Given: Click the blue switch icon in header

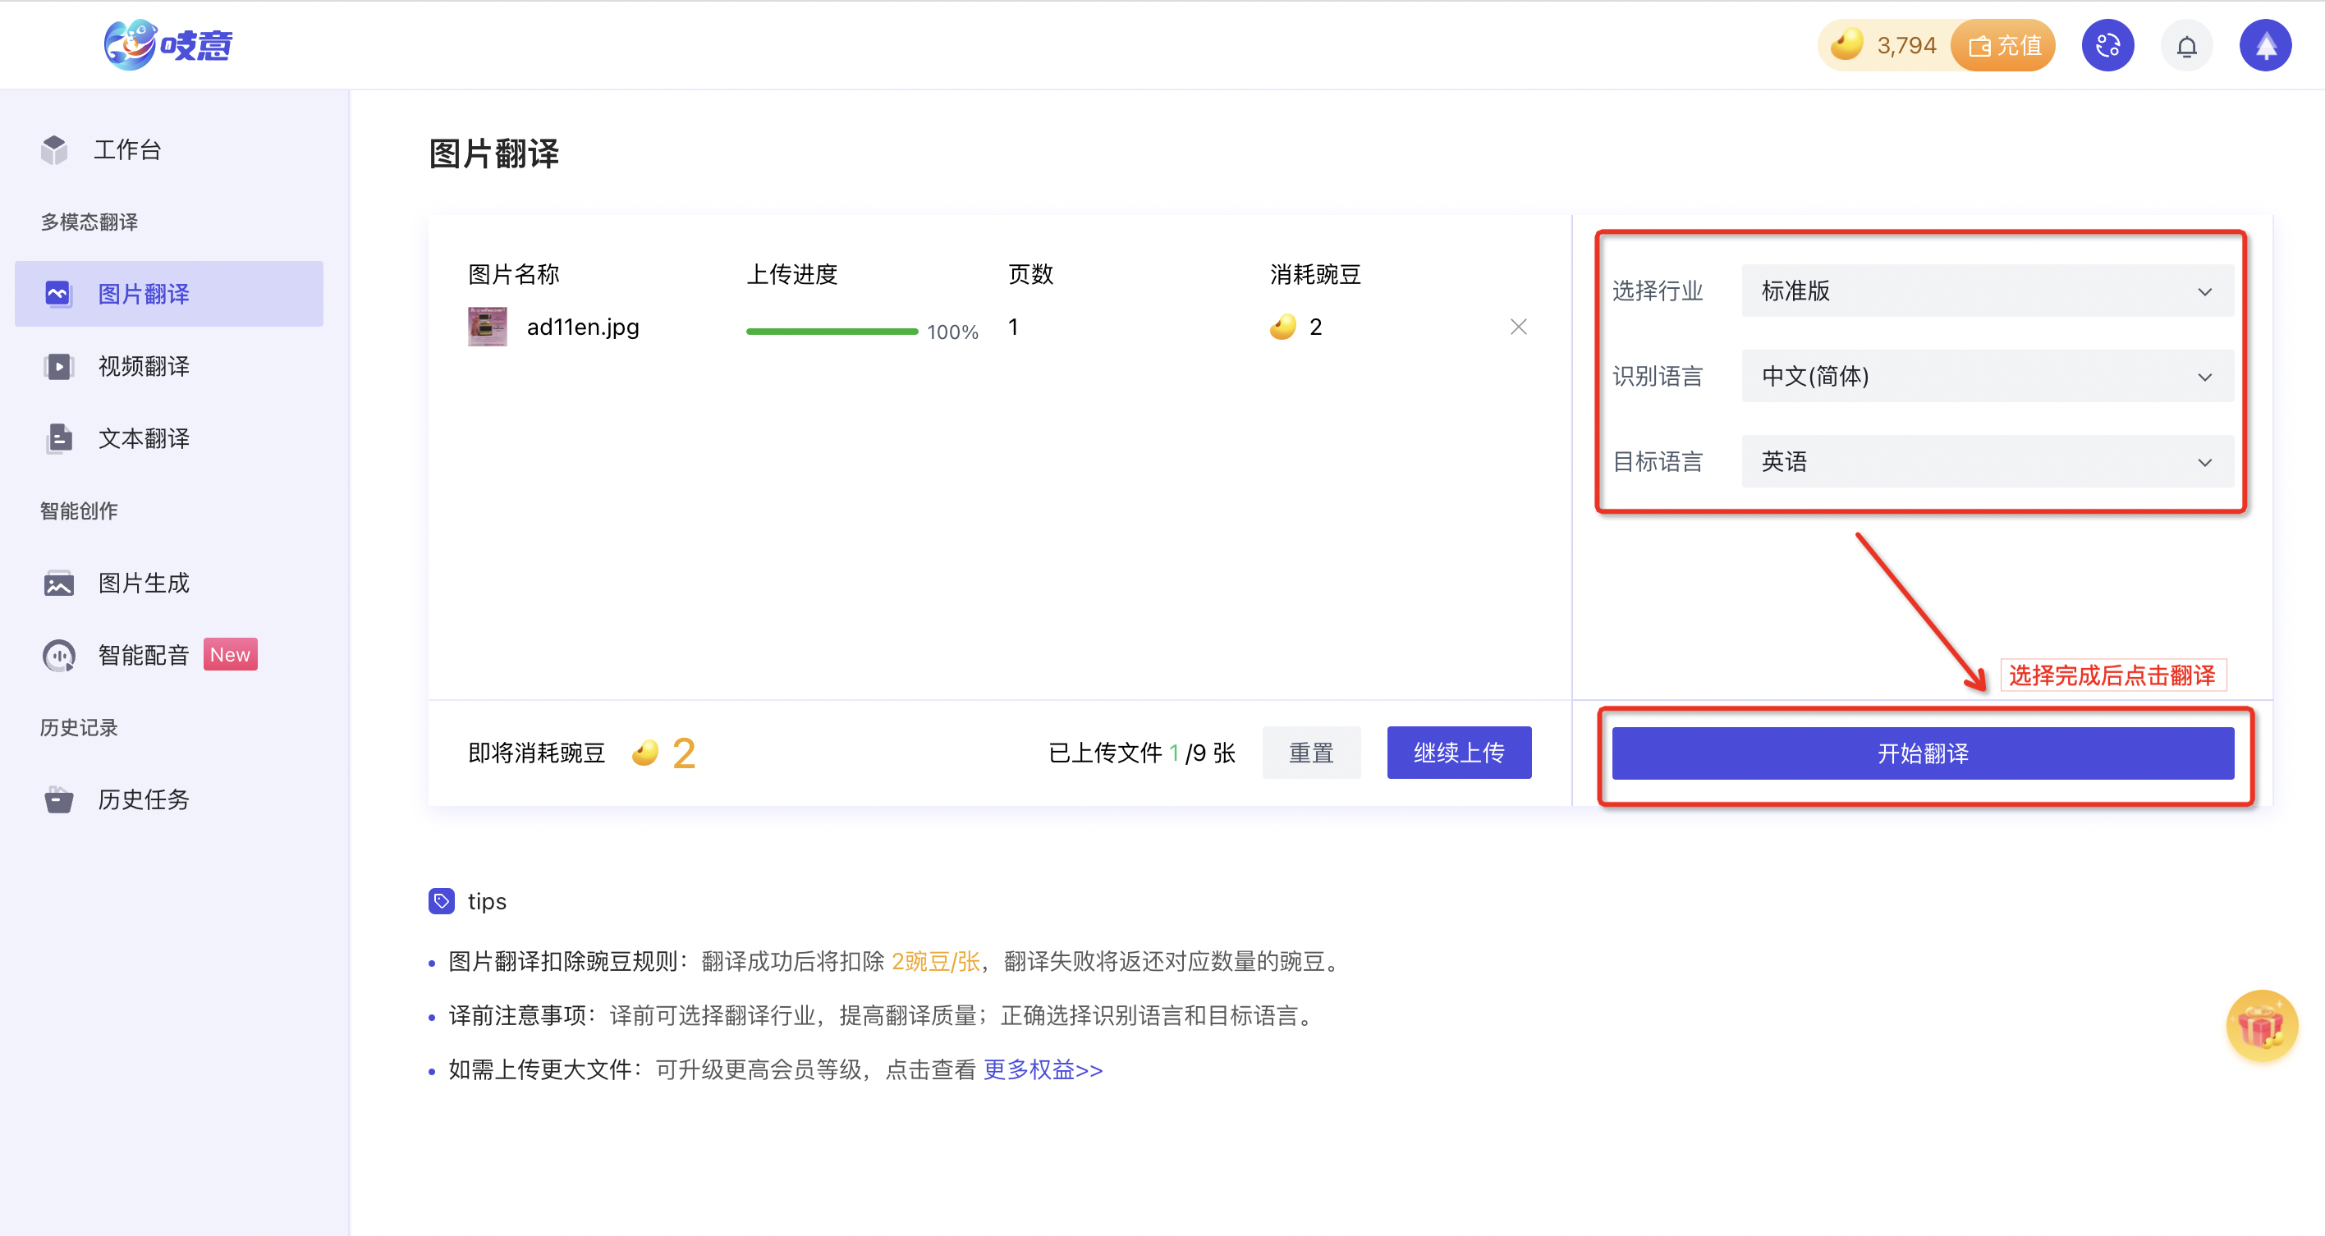Looking at the screenshot, I should tap(2107, 46).
